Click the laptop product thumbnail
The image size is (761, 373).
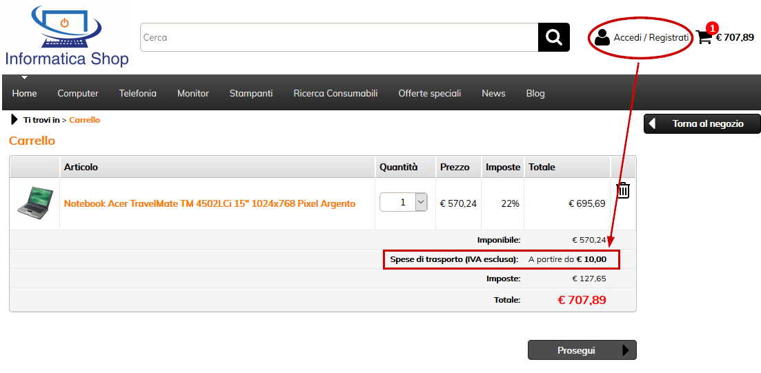34,203
